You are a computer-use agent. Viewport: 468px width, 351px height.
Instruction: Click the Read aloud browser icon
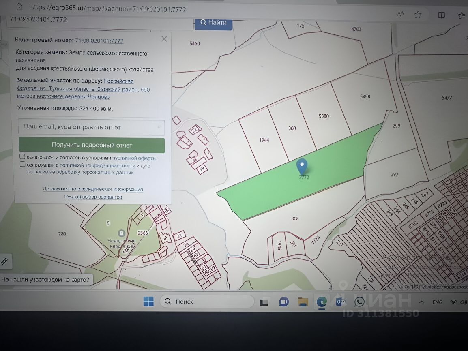(x=400, y=14)
